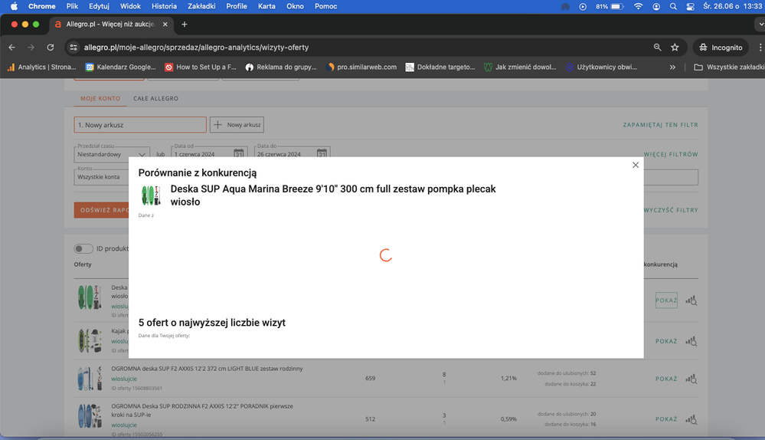Viewport: 765px width, 440px height.
Task: Click POKAŻ for the Kajak offer
Action: [x=666, y=341]
